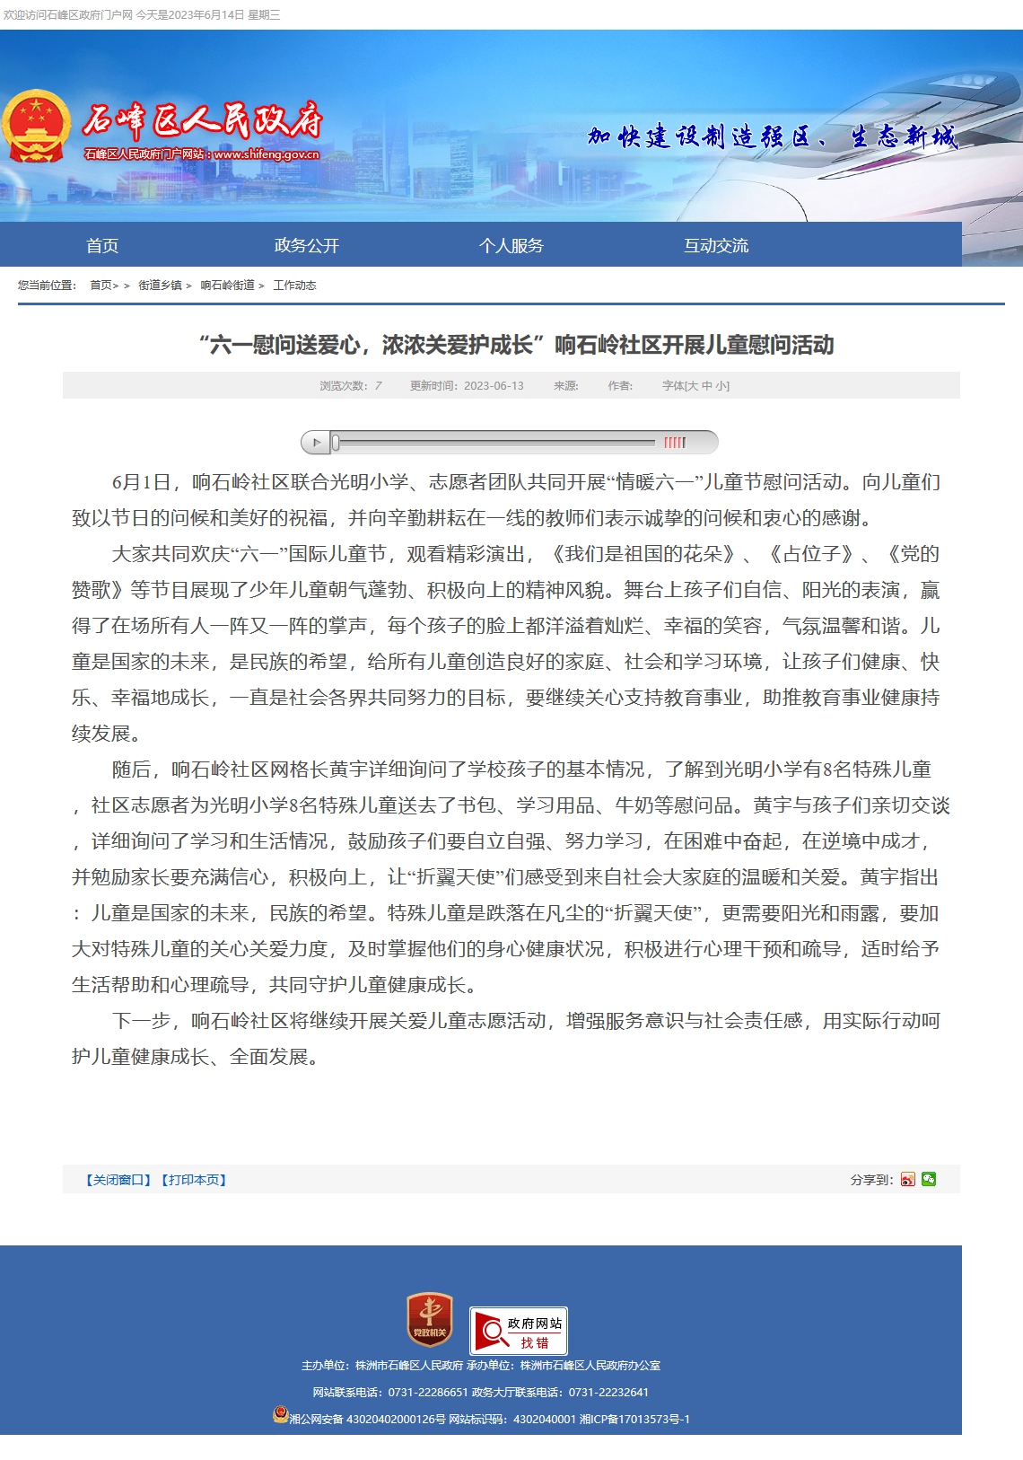The width and height of the screenshot is (1023, 1460).
Task: Click the national emblem logo
Action: pyautogui.click(x=36, y=127)
